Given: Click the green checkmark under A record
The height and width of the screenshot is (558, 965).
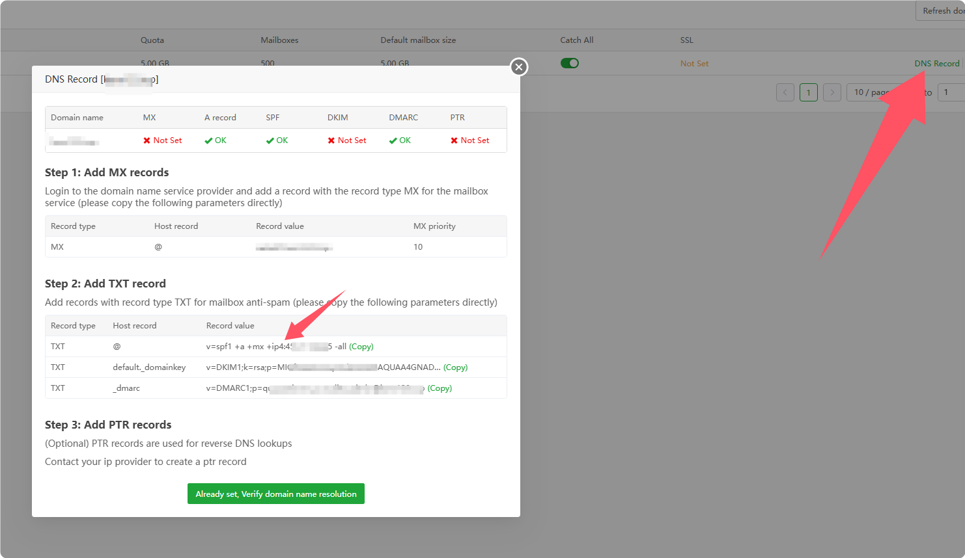Looking at the screenshot, I should [x=208, y=140].
